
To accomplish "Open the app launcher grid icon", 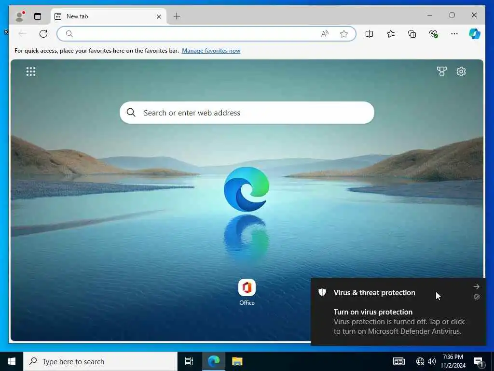I will click(31, 71).
